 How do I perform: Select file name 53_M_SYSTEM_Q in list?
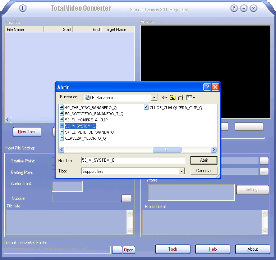80,126
